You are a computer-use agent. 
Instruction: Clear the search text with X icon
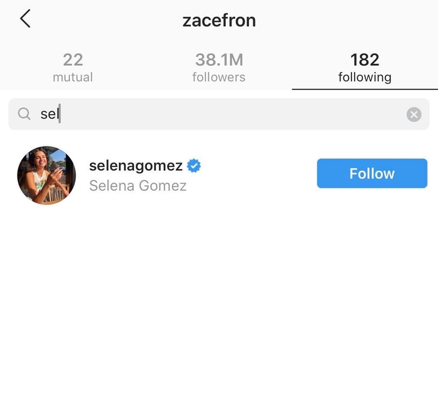(414, 114)
